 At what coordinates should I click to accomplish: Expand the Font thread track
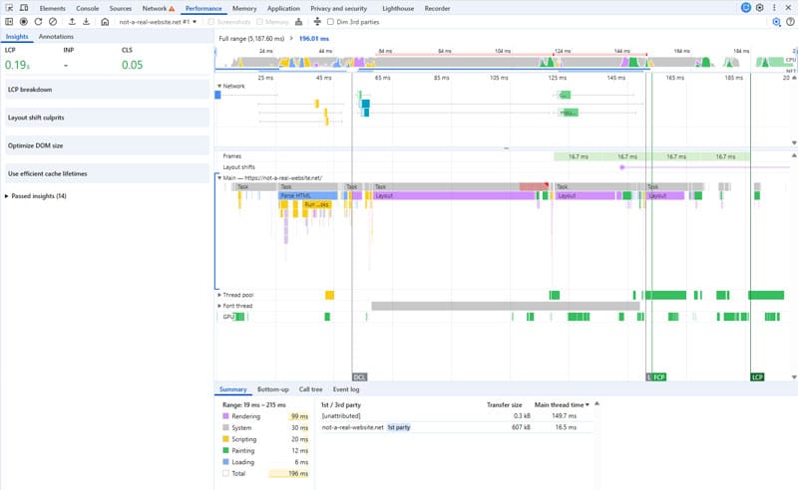[219, 306]
